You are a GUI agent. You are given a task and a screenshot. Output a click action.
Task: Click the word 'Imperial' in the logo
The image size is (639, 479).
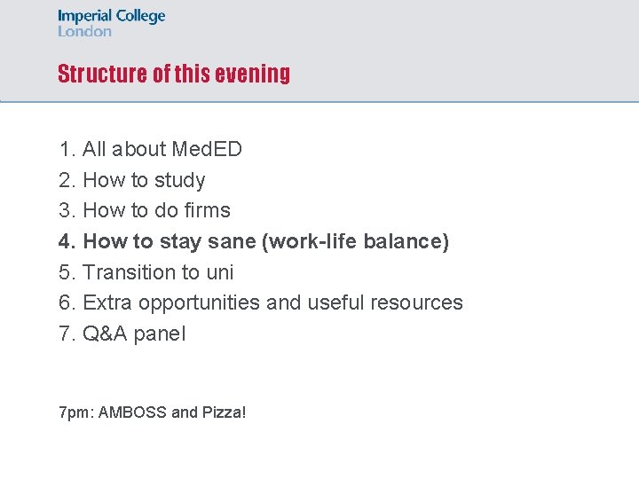85,17
